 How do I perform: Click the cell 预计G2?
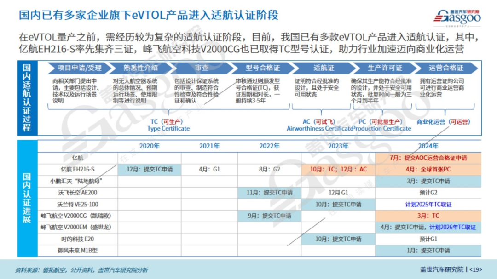[x=428, y=193]
